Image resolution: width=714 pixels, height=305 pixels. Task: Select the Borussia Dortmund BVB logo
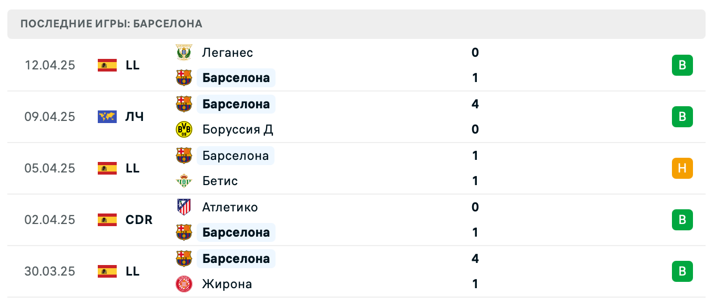(x=185, y=129)
